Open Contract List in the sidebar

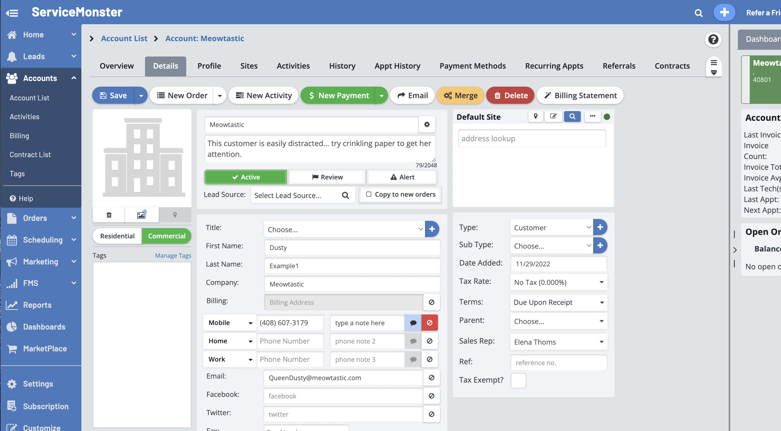click(30, 155)
